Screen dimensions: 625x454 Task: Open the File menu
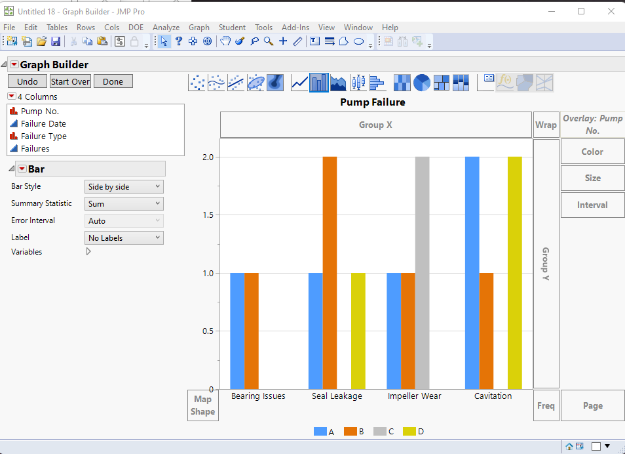pyautogui.click(x=9, y=27)
